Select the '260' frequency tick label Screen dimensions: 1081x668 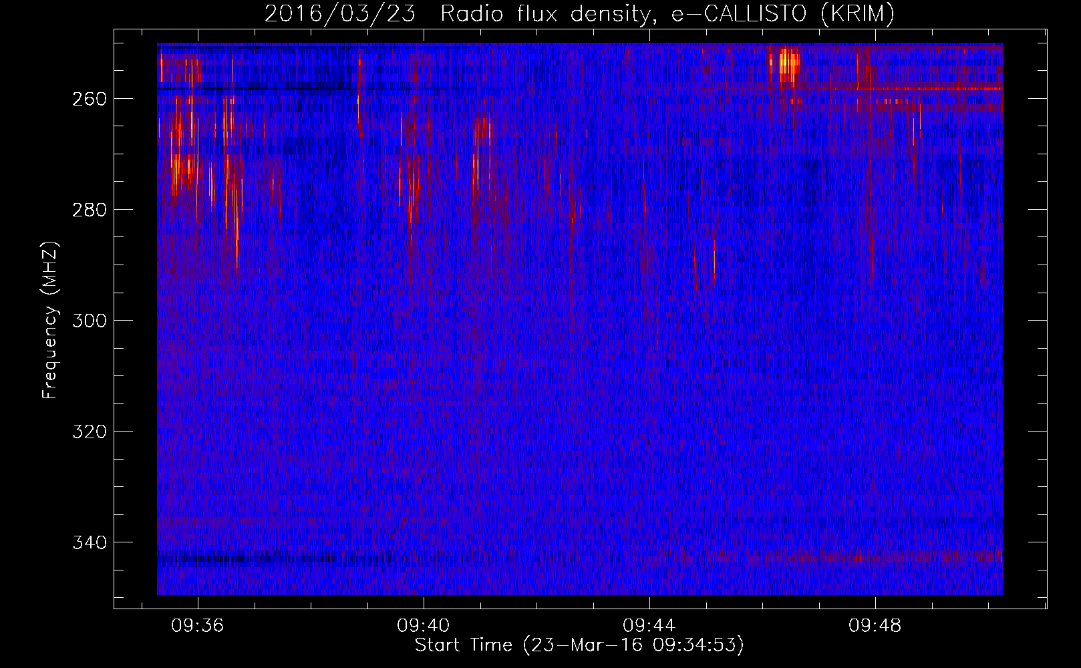(x=89, y=99)
